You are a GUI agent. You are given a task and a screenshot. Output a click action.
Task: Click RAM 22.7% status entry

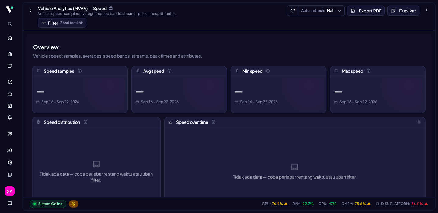click(x=303, y=204)
